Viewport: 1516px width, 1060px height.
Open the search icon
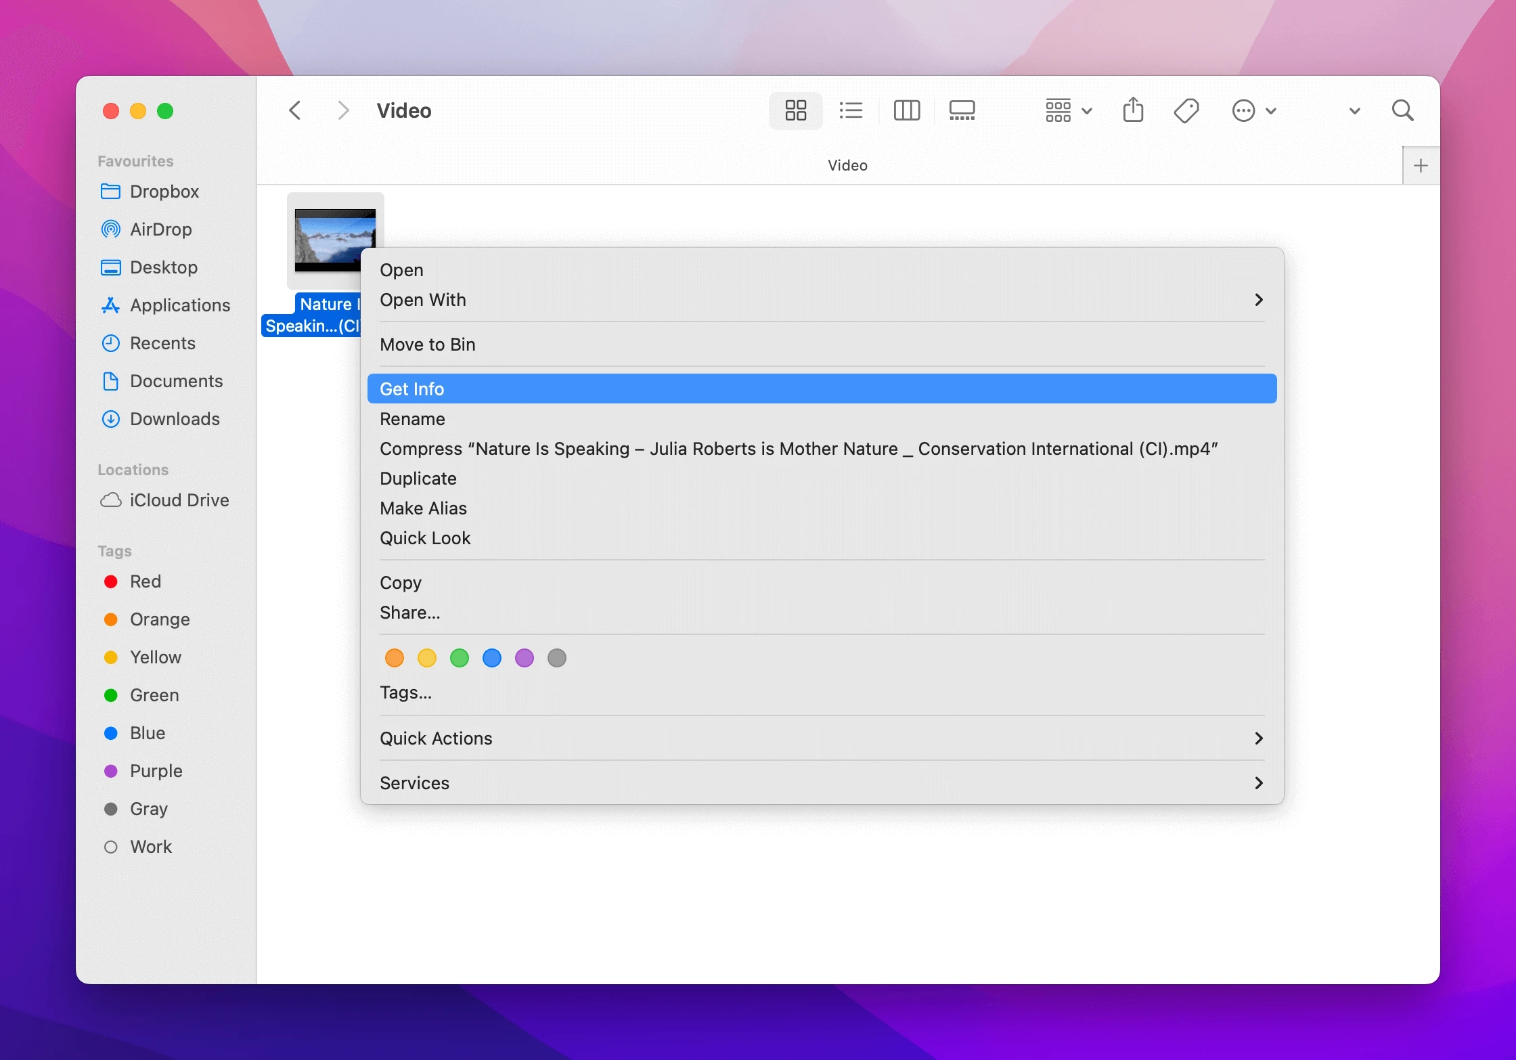click(1402, 110)
